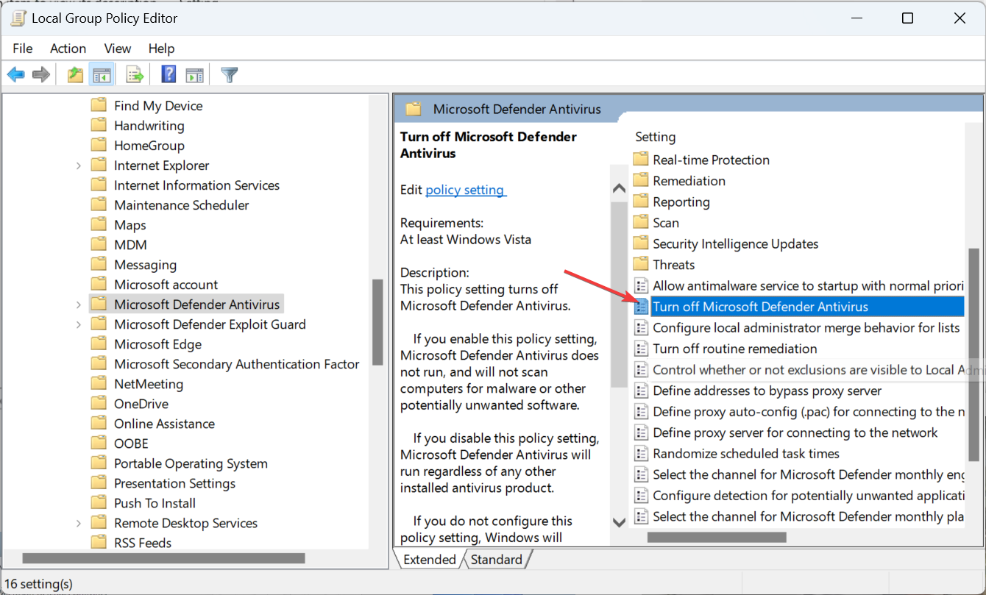Click the policy icon for Randomize scheduled task times
The image size is (986, 595).
click(x=641, y=453)
